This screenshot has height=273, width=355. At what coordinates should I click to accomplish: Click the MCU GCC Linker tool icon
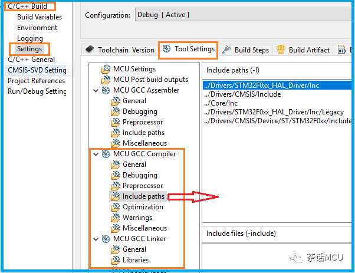pos(106,239)
